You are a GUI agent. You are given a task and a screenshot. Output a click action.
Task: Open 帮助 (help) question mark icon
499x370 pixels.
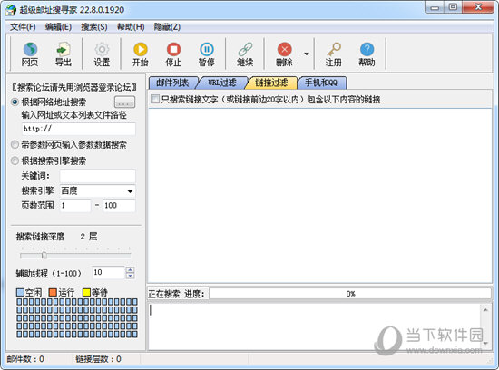tap(367, 49)
